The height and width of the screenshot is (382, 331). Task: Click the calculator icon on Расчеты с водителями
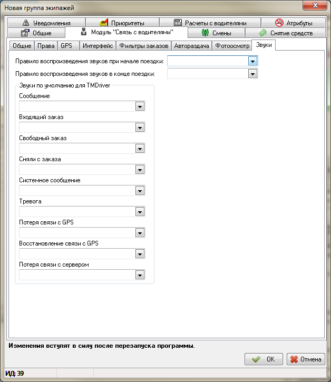(x=178, y=23)
